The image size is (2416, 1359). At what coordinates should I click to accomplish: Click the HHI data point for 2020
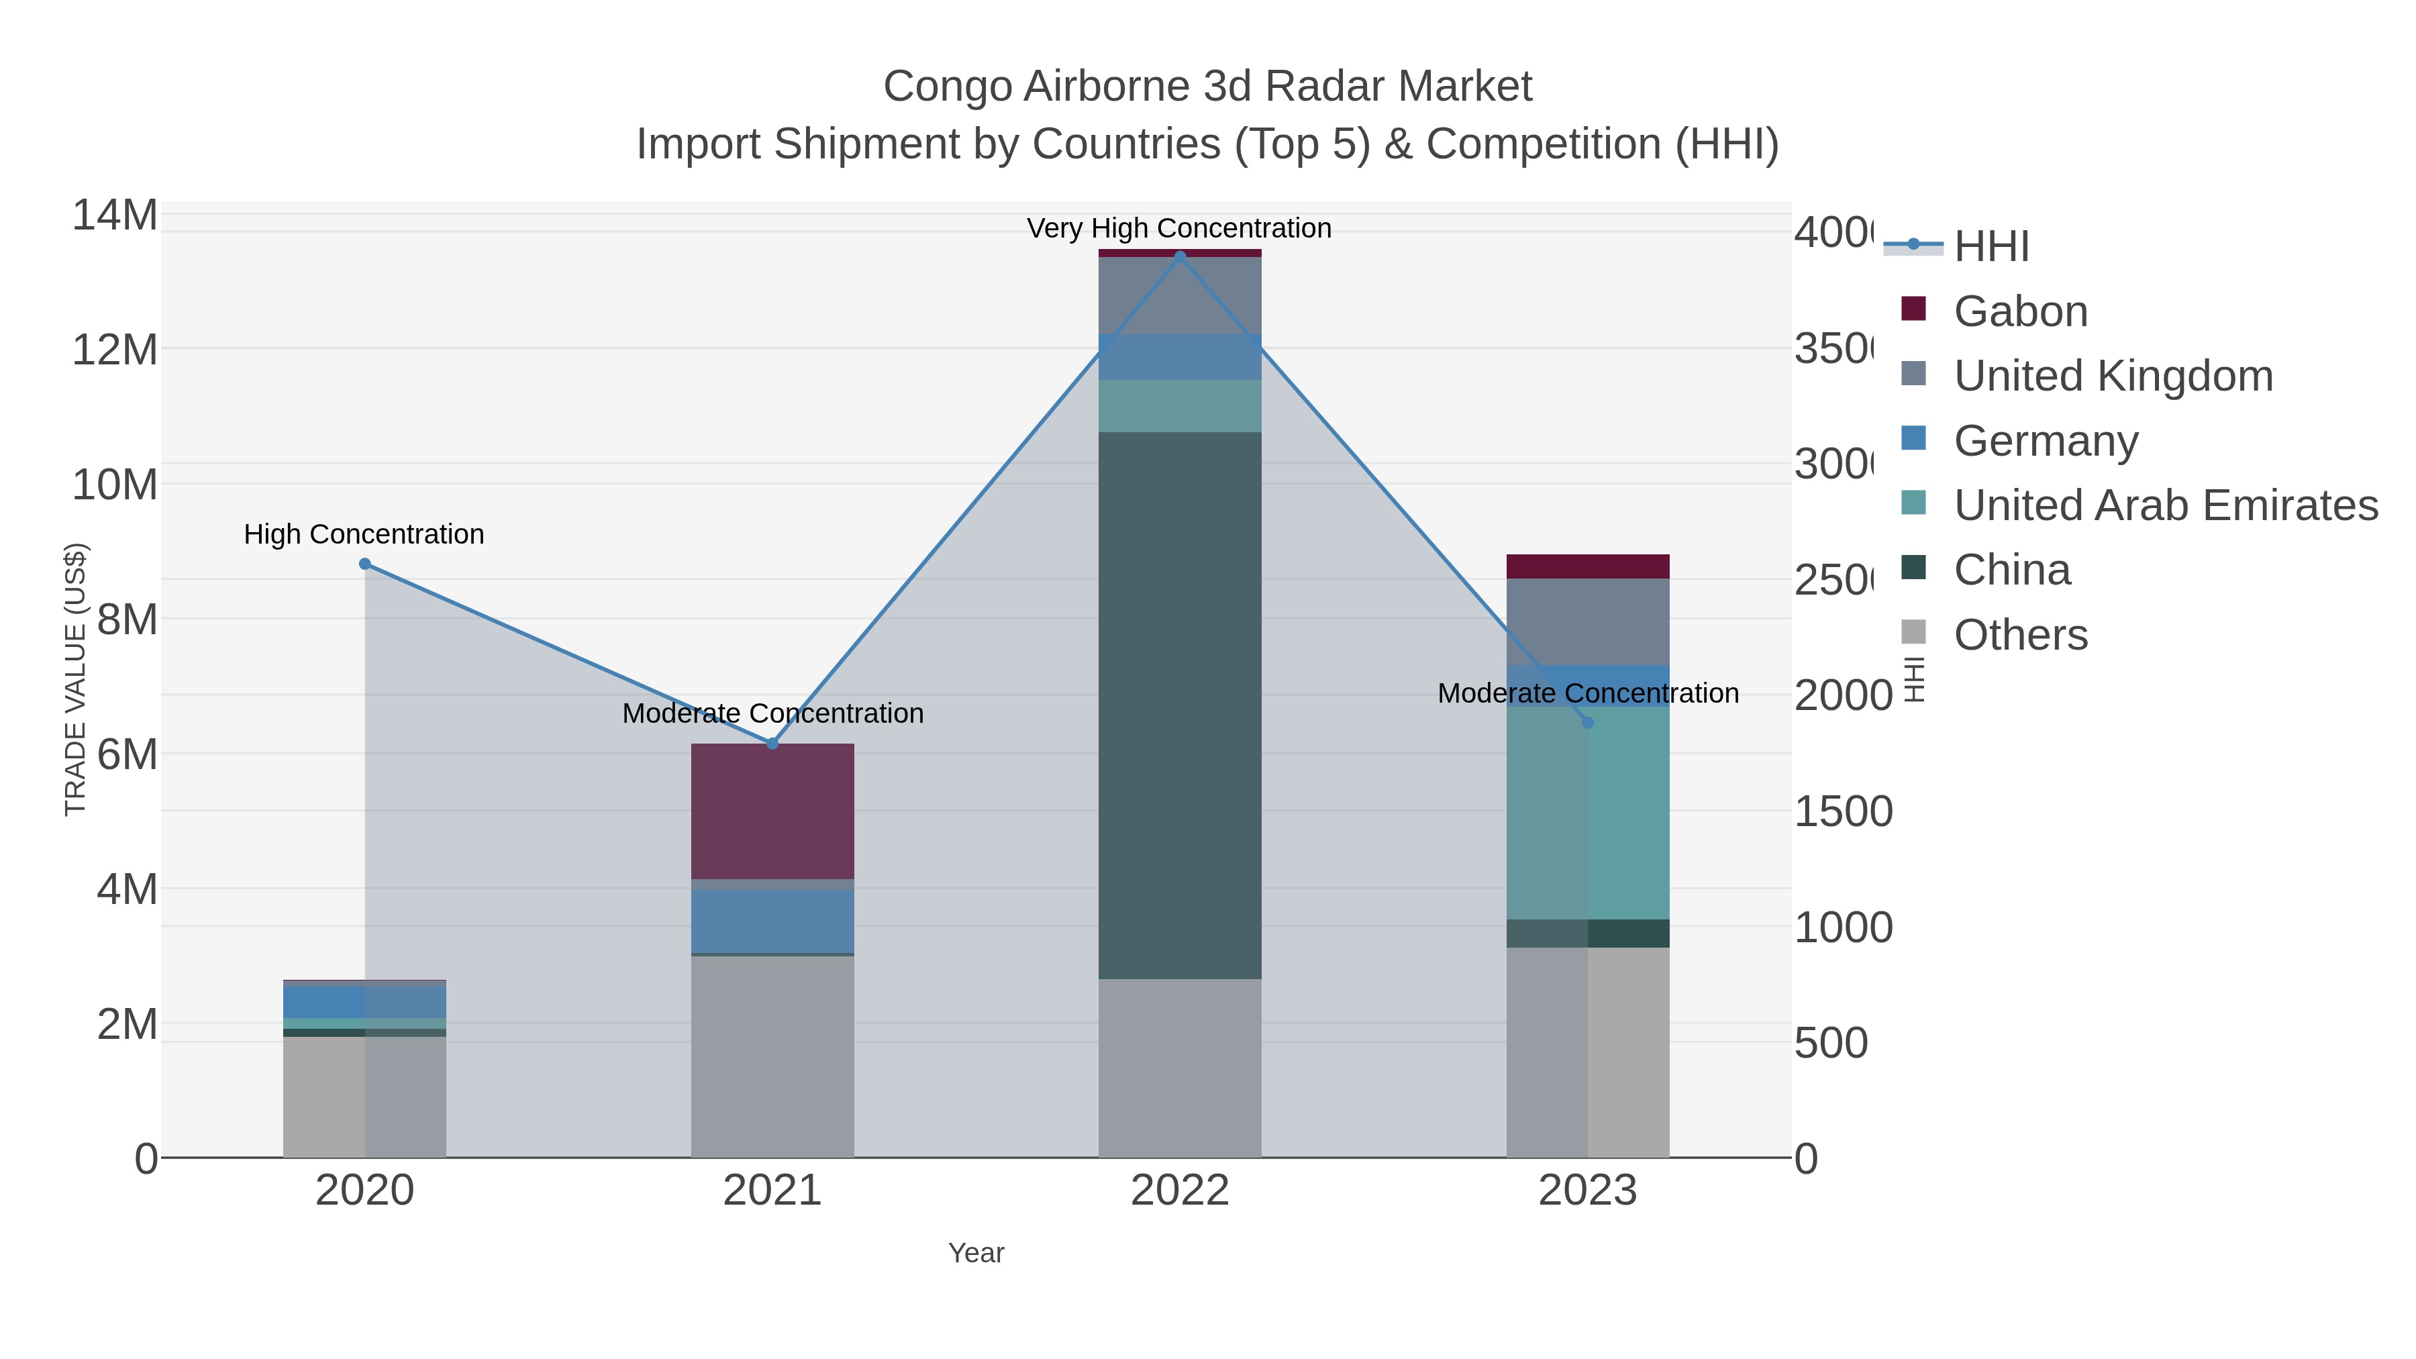pos(365,564)
